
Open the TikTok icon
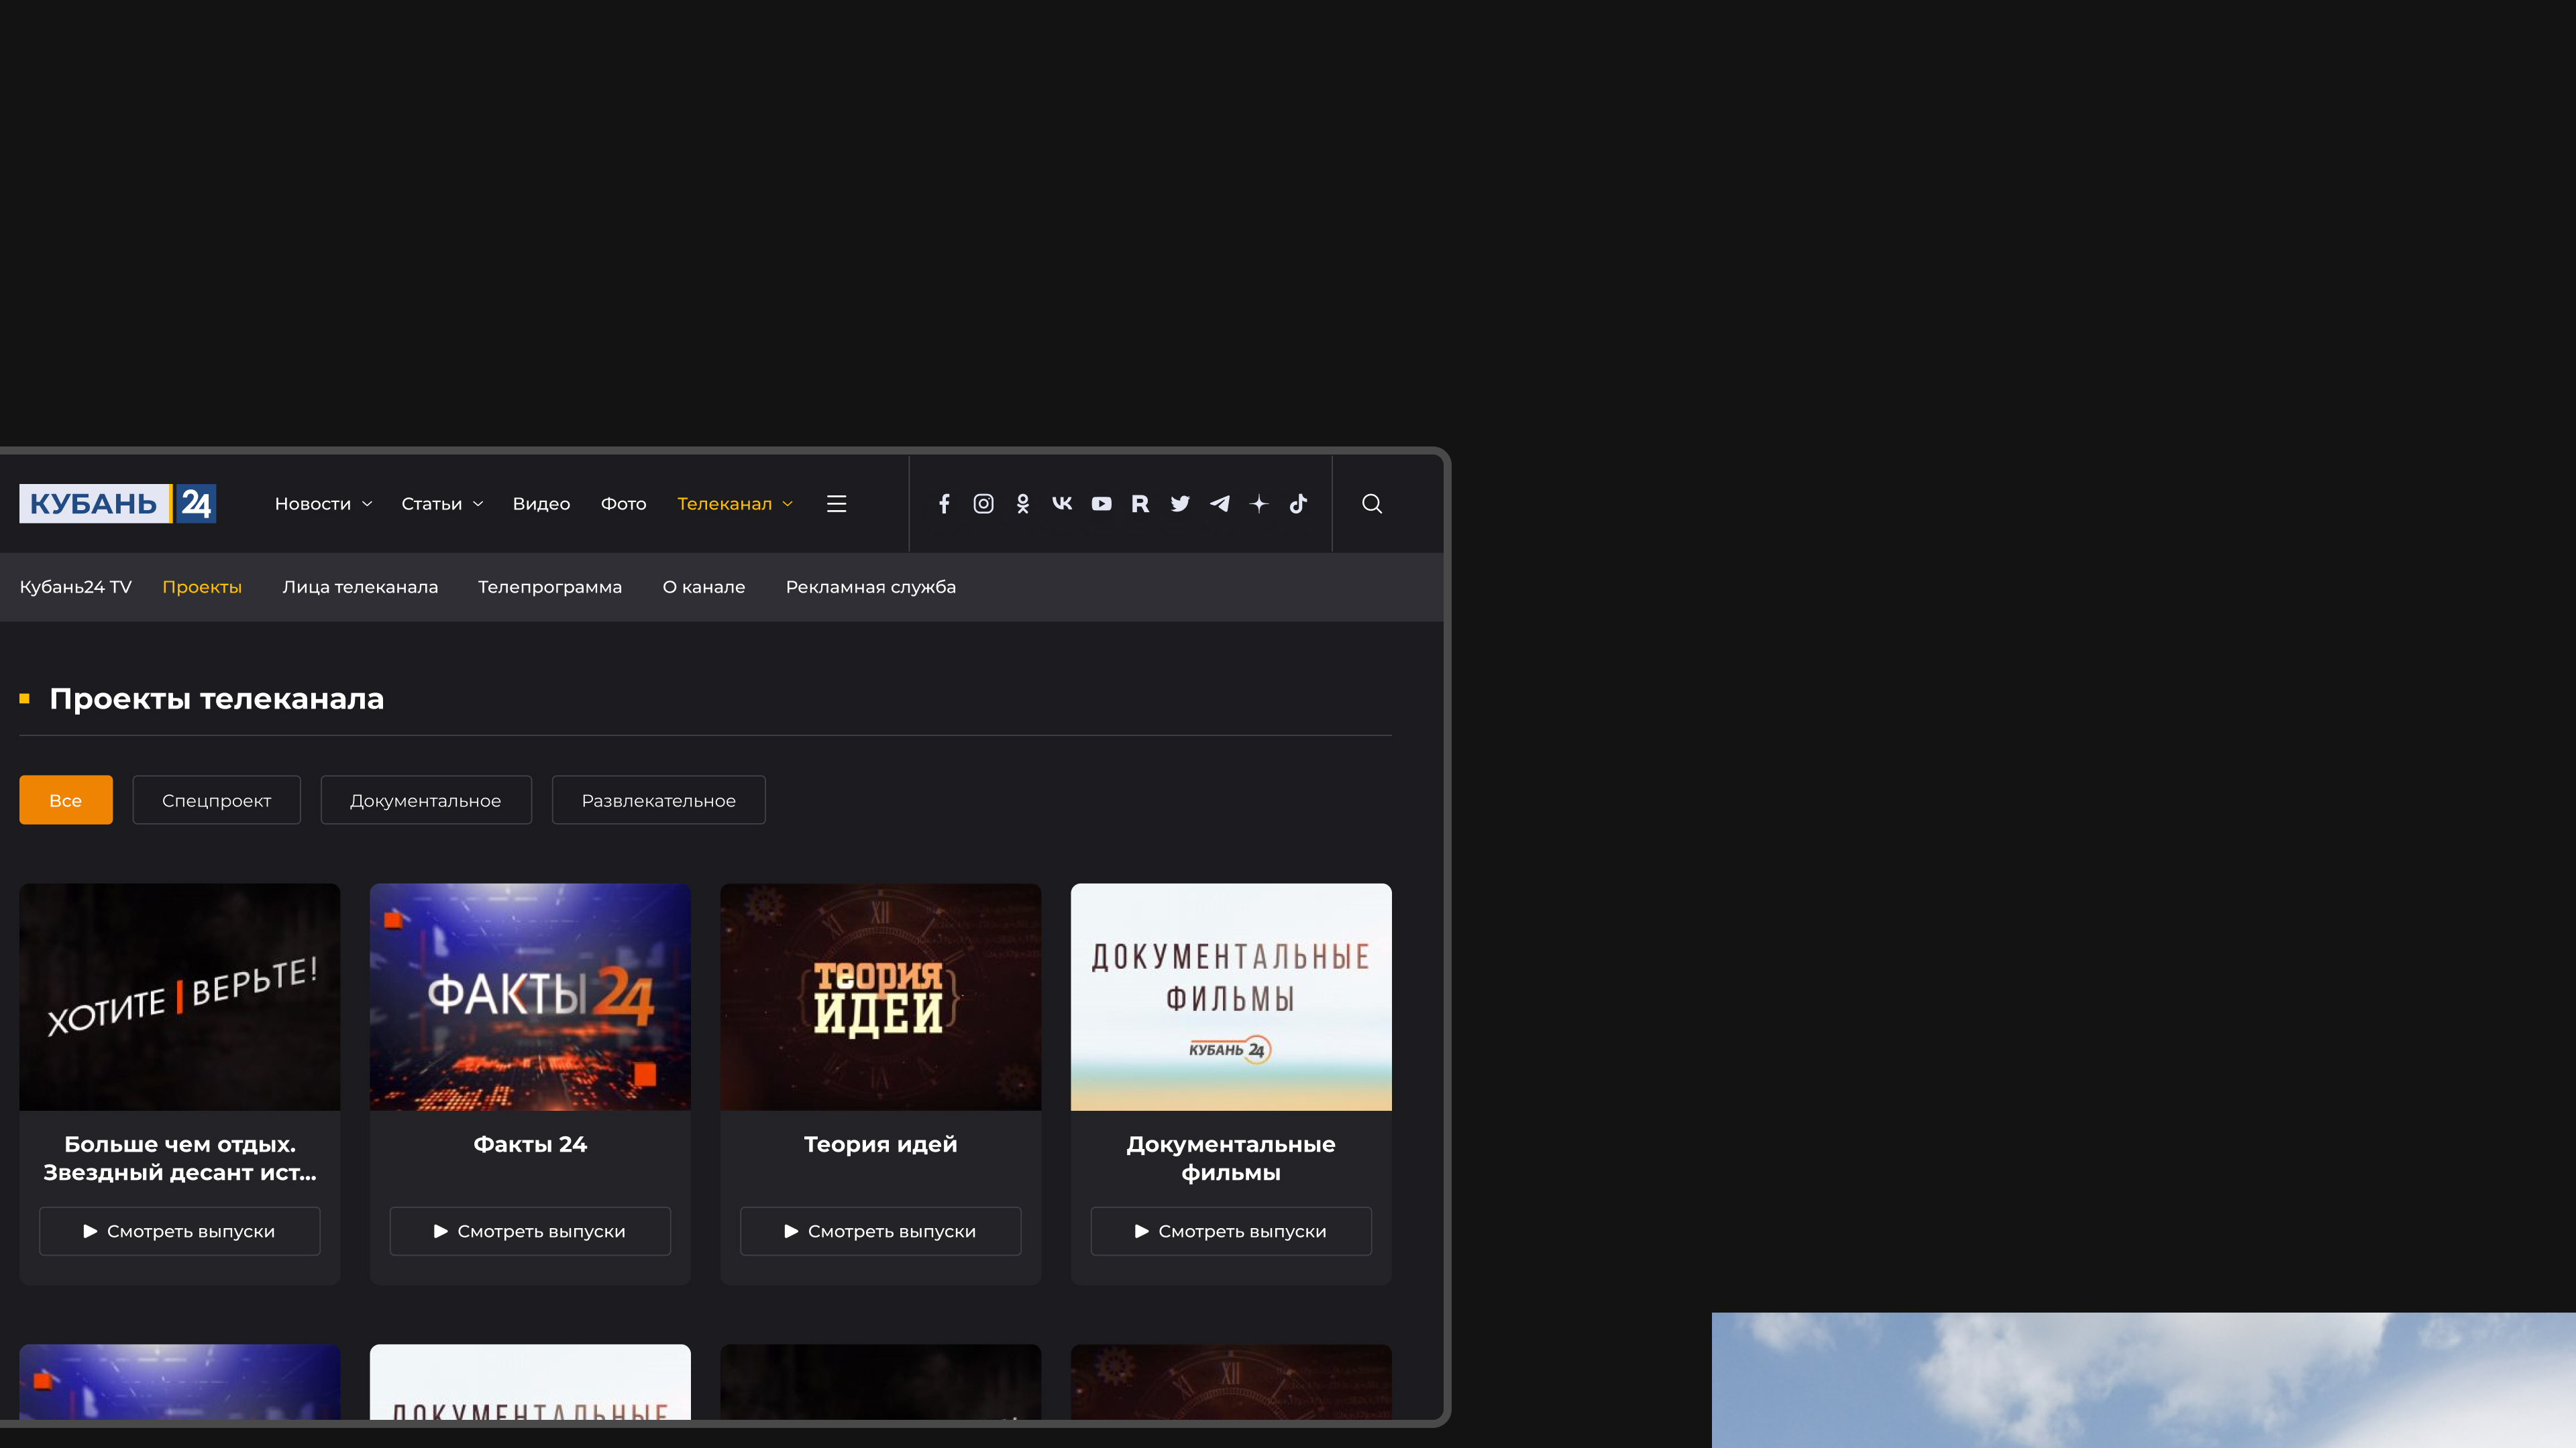pos(1298,503)
